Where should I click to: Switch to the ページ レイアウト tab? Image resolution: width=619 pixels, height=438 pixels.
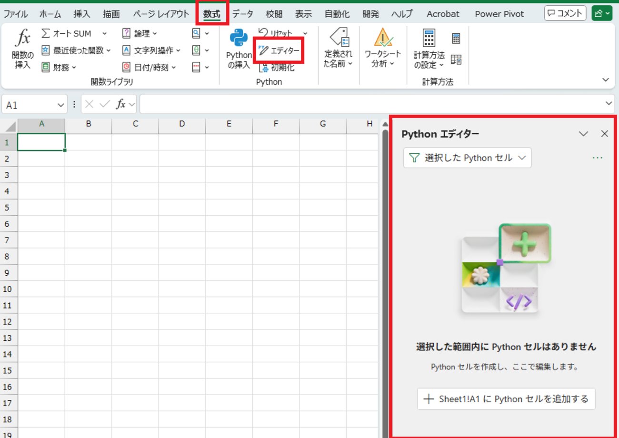pyautogui.click(x=161, y=14)
